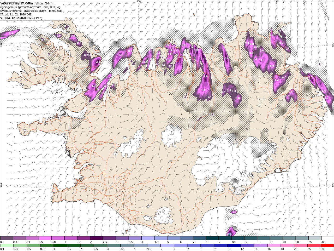The image size is (334, 251).
Task: Click the 1.9 snowfall value on the map
Action: (x=93, y=85)
